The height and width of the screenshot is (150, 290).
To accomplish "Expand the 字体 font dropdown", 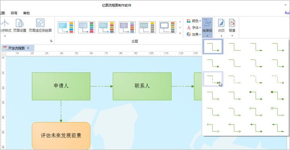I will click(194, 27).
